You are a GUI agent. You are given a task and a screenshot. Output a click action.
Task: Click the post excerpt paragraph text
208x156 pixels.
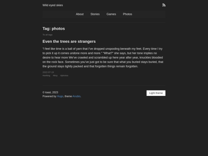coord(103,57)
